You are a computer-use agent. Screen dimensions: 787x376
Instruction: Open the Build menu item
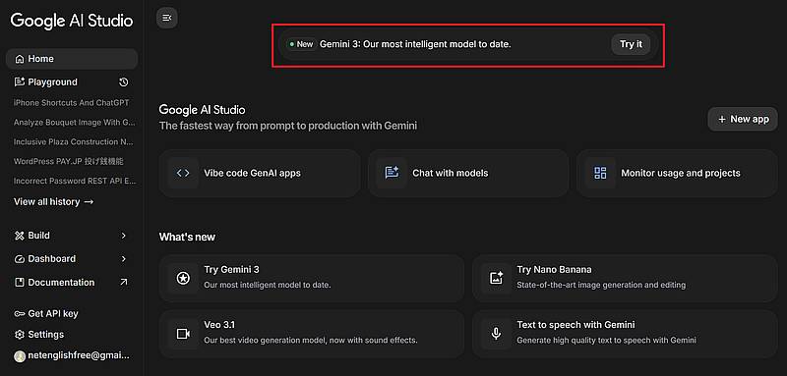[72, 236]
